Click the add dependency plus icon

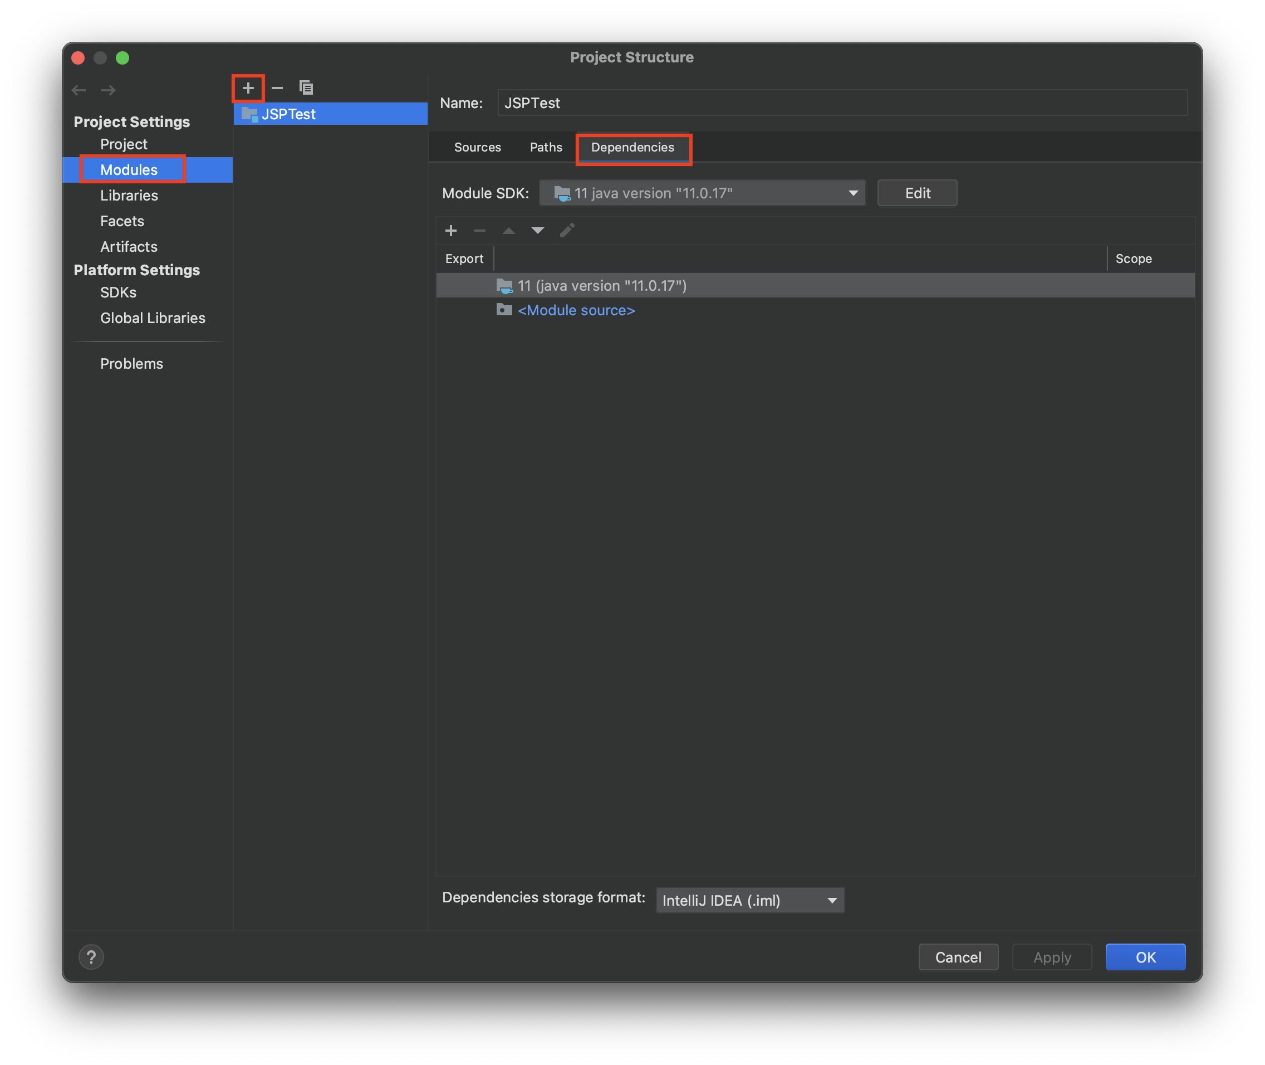[451, 231]
